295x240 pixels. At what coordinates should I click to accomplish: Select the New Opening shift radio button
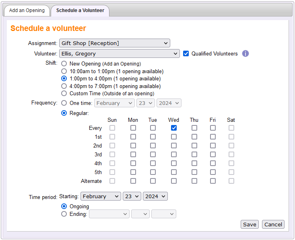[x=64, y=64]
